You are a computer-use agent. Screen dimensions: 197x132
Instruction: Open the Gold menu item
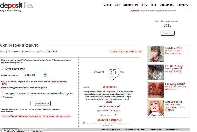tap(117, 5)
